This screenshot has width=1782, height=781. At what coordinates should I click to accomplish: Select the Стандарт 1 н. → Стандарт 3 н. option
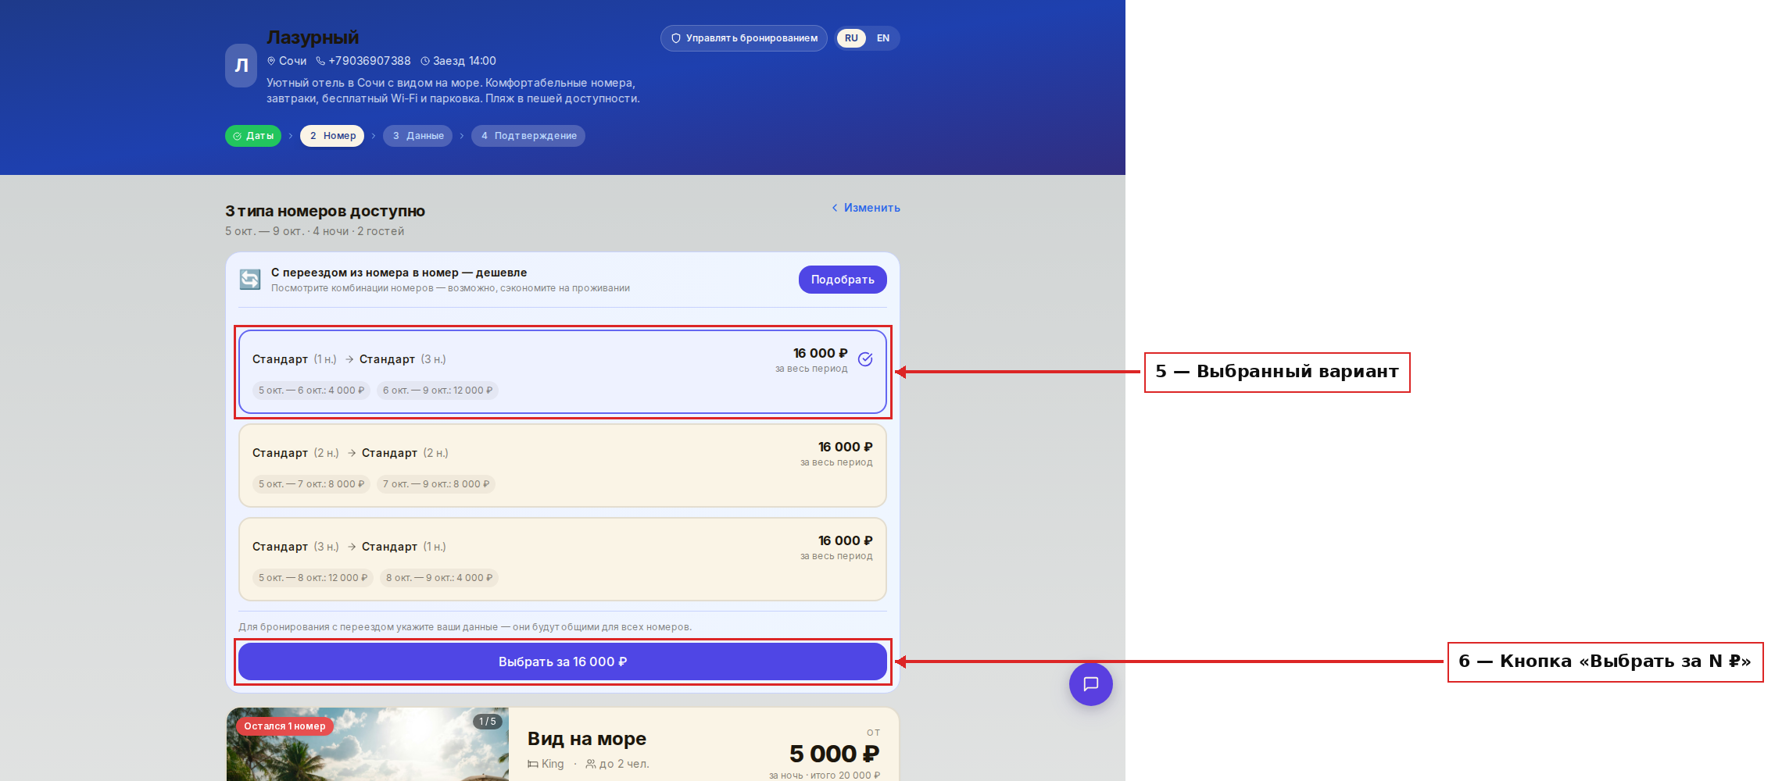coord(563,372)
